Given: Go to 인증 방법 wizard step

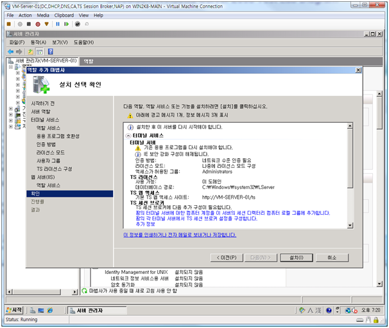Looking at the screenshot, I should point(46,144).
